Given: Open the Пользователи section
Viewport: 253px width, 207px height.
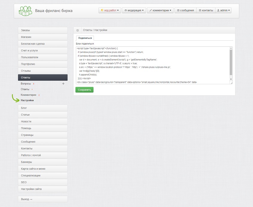Looking at the screenshot, I should (x=43, y=57).
